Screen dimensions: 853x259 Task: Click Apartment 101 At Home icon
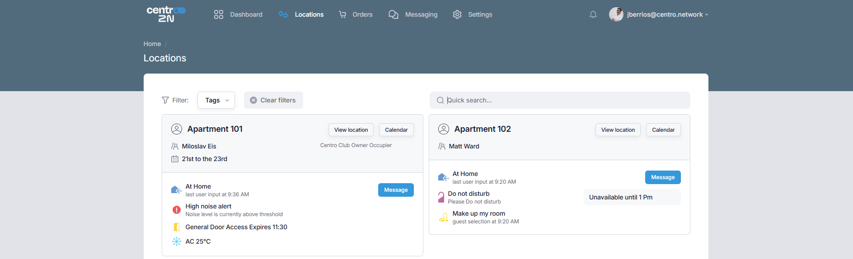coord(176,190)
